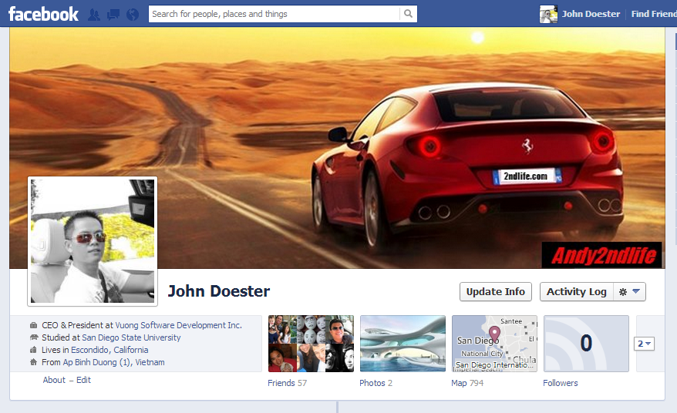Open Vuong Software Development Inc. link
The height and width of the screenshot is (413, 677).
[x=178, y=325]
